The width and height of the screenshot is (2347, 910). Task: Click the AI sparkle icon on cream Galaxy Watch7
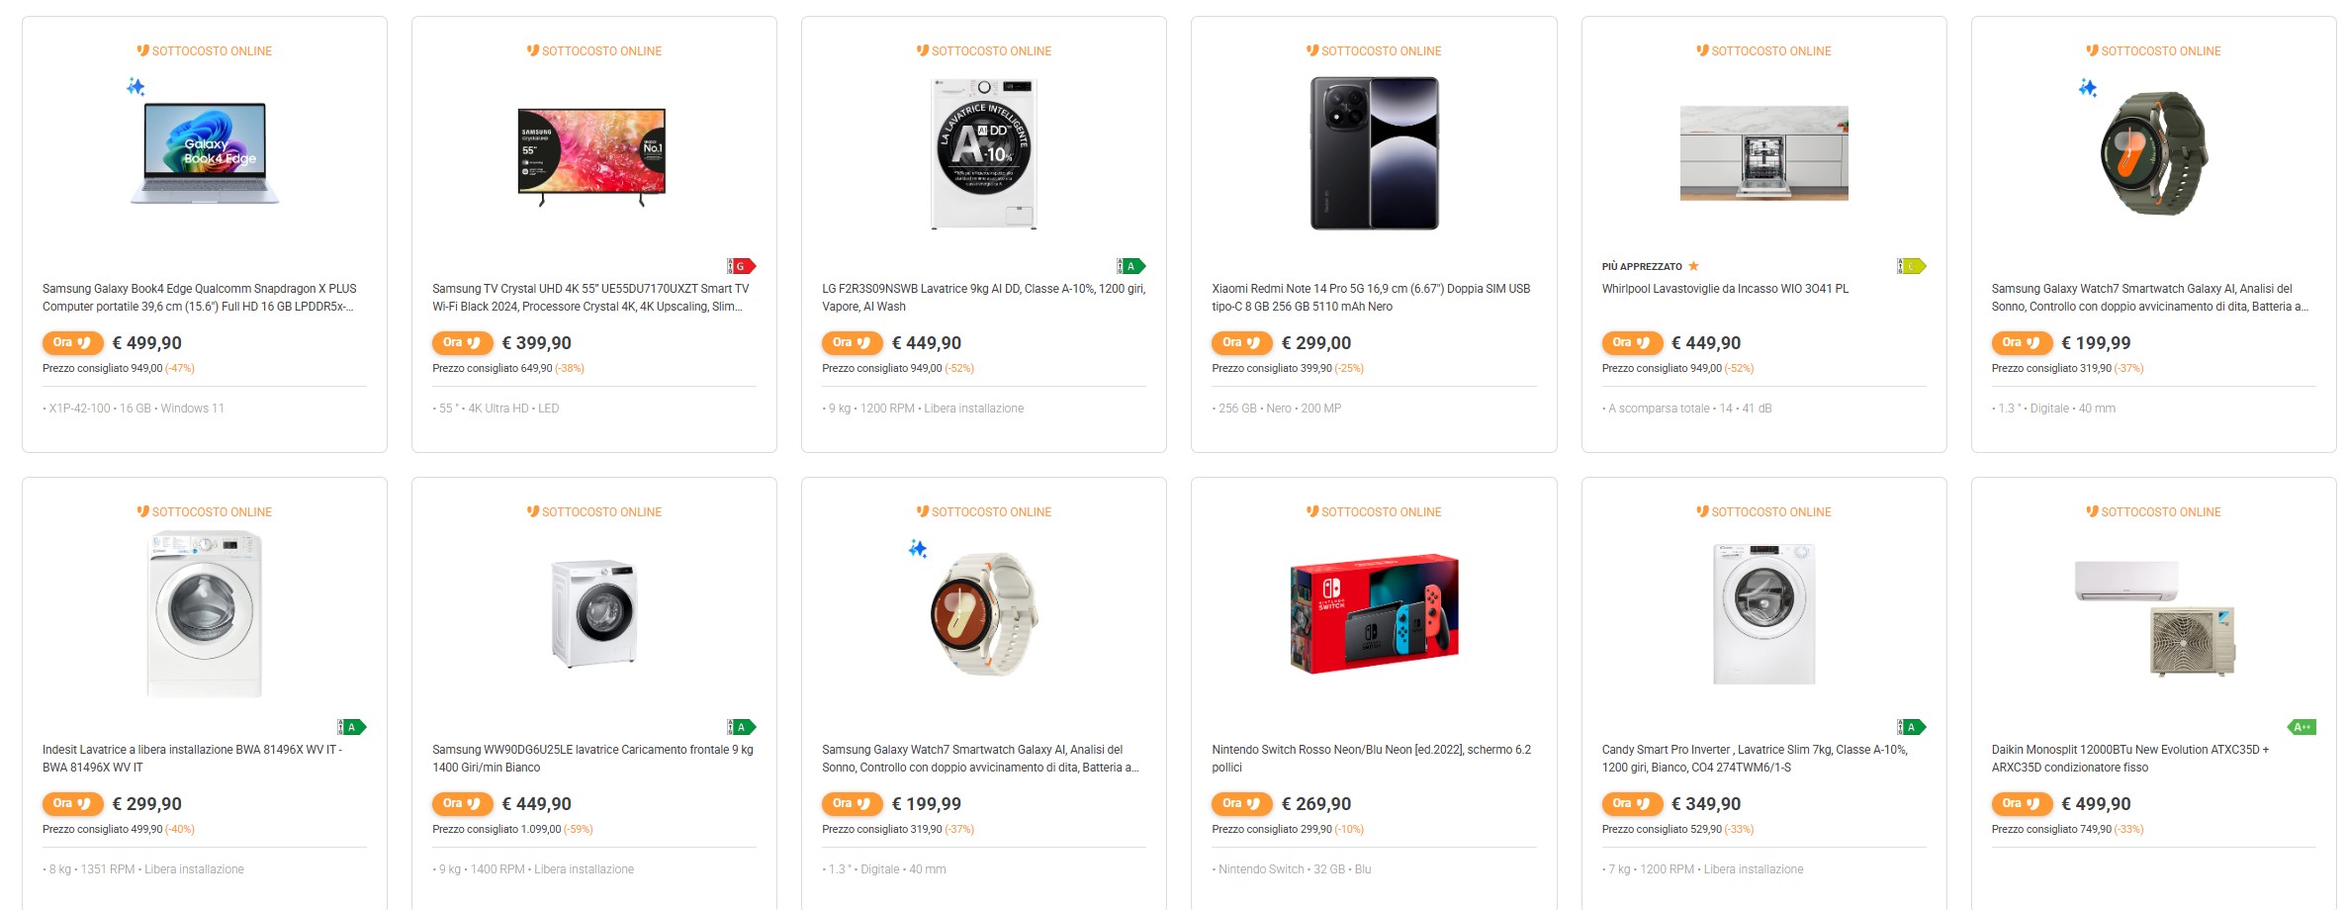[918, 549]
